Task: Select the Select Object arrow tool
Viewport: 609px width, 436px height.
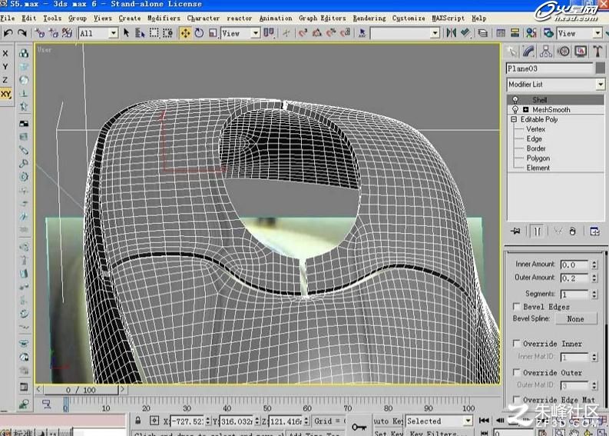Action: click(x=126, y=33)
